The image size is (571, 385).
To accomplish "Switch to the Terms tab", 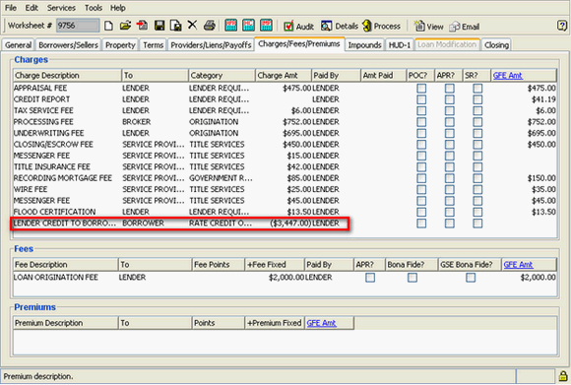I will (x=153, y=45).
